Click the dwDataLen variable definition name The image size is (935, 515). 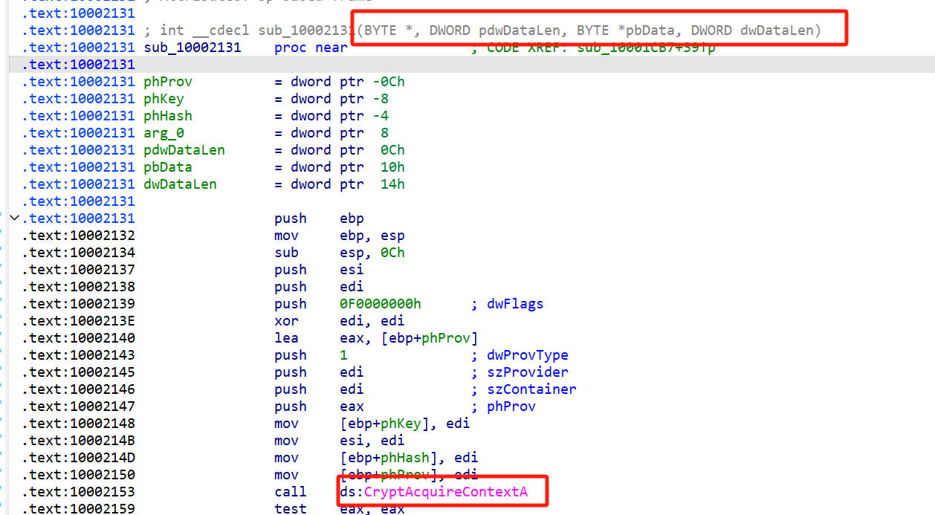point(181,184)
